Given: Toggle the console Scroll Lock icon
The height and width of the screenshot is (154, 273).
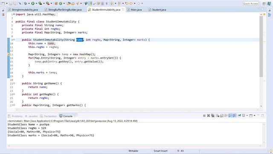Looking at the screenshot, I should pos(222,115).
